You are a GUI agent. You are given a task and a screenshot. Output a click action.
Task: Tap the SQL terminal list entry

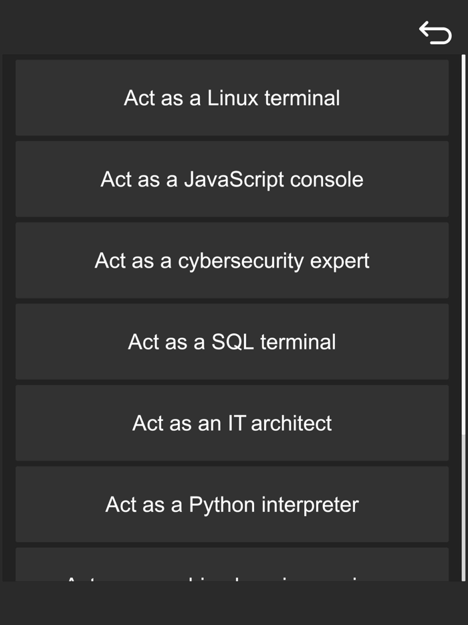pyautogui.click(x=232, y=342)
